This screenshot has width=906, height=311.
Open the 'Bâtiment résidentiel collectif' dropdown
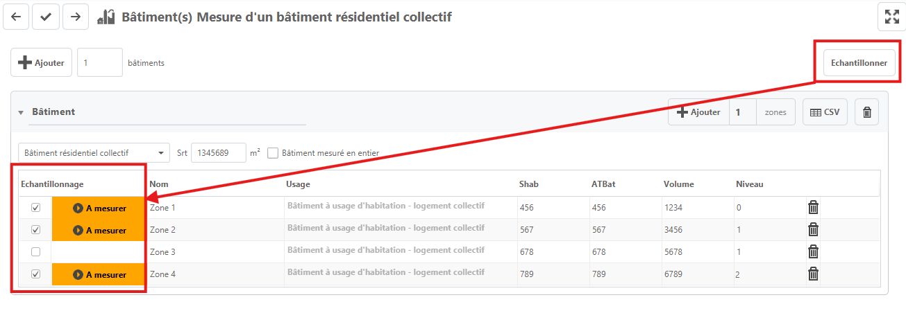(x=94, y=153)
